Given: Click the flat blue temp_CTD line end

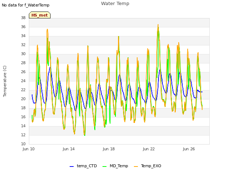Looking at the screenshot, I should (201, 92).
